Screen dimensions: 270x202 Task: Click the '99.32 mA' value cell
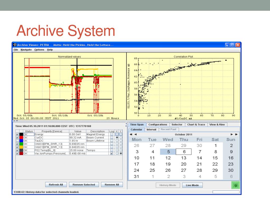[78, 138]
